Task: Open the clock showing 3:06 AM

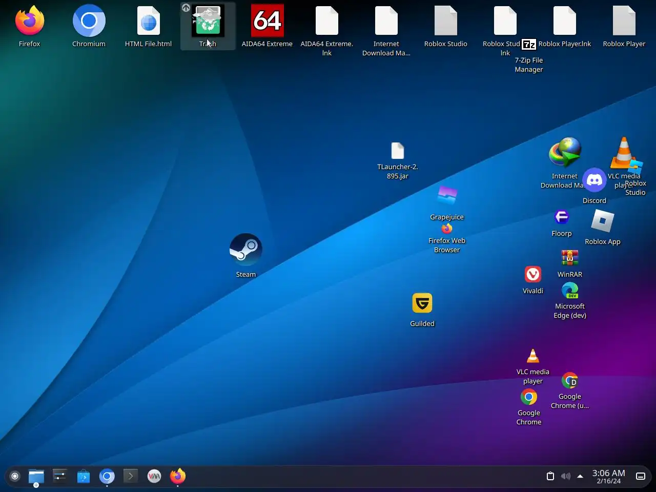Action: click(x=609, y=477)
